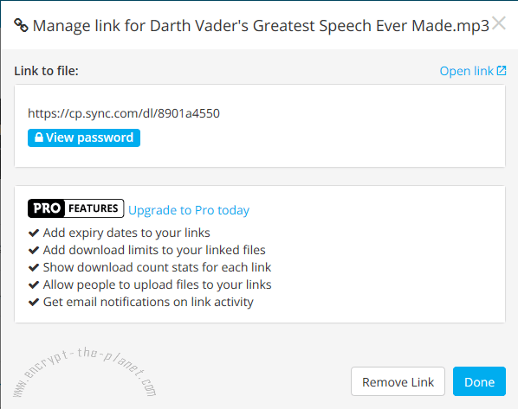Viewport: 518px width, 409px height.
Task: Close the Manage link dialog with X
Action: click(498, 23)
